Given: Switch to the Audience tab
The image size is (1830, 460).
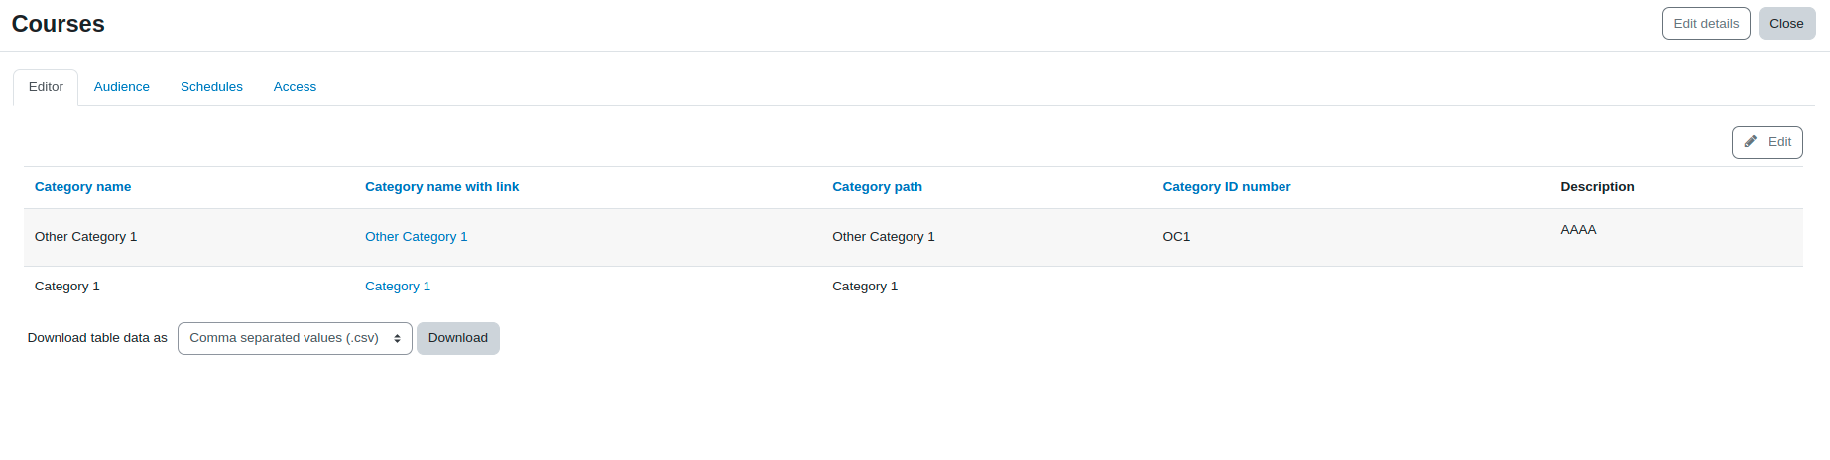Looking at the screenshot, I should 122,87.
